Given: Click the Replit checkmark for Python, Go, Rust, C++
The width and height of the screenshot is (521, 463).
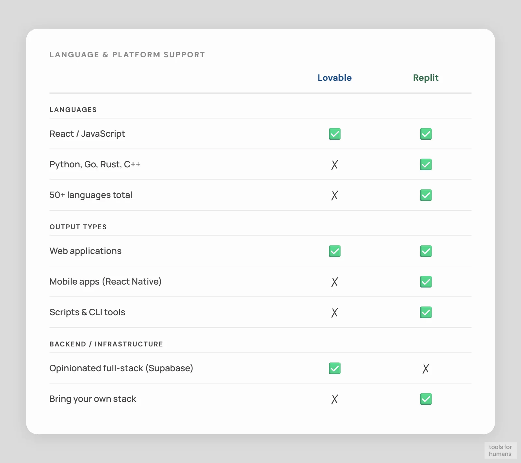Looking at the screenshot, I should click(426, 165).
